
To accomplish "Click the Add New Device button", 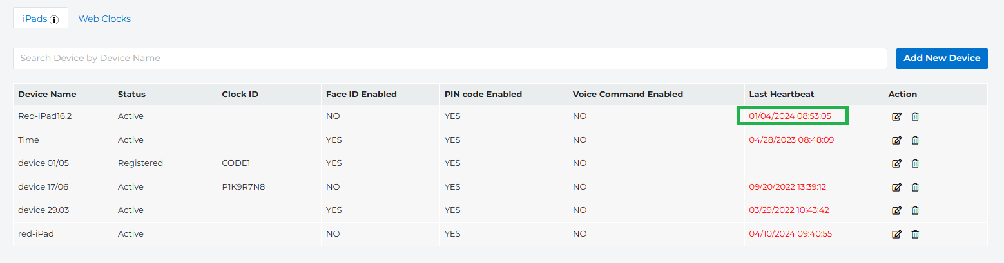I will [941, 58].
